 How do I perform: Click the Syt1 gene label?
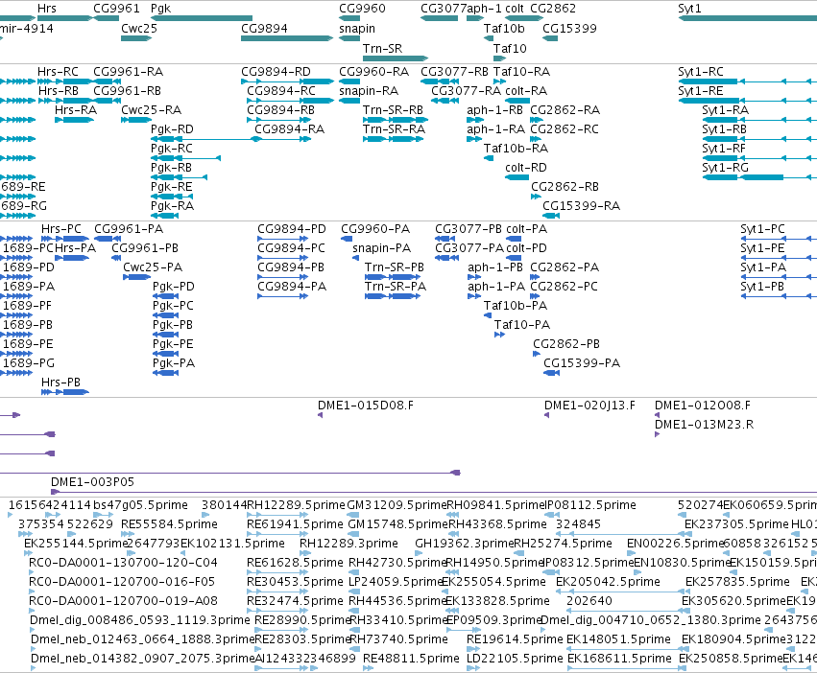pos(689,9)
